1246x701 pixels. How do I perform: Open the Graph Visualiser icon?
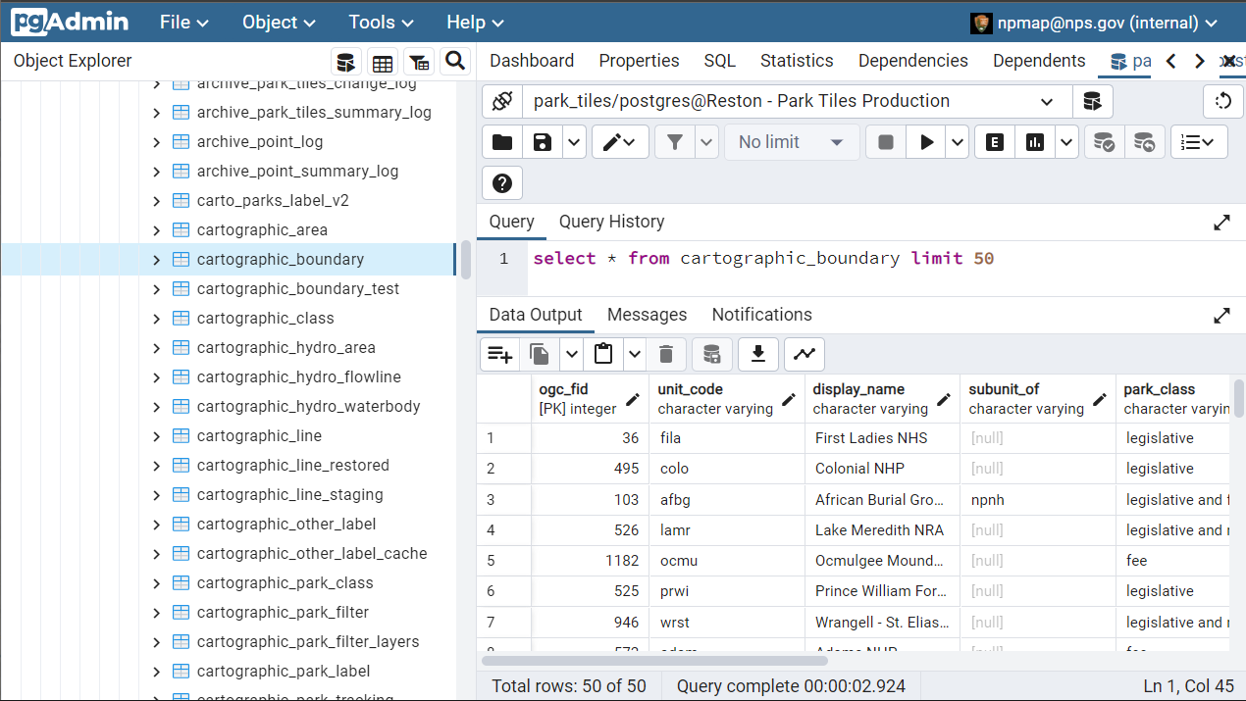(x=805, y=354)
